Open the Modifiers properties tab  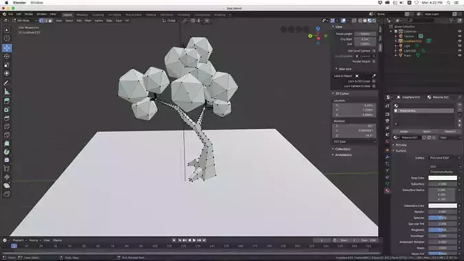coord(387,157)
